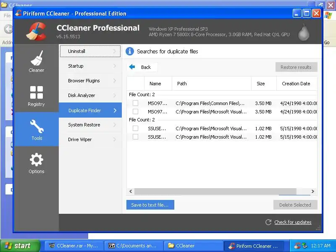Click the network tray icon
The height and width of the screenshot is (252, 336).
coord(304,246)
